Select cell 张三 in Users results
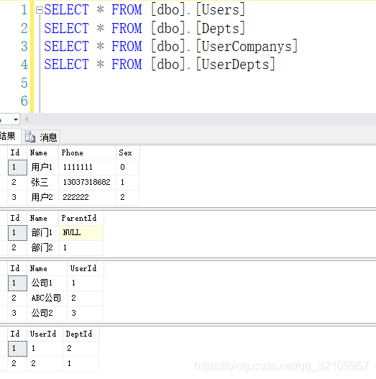This screenshot has width=376, height=379. click(x=42, y=182)
